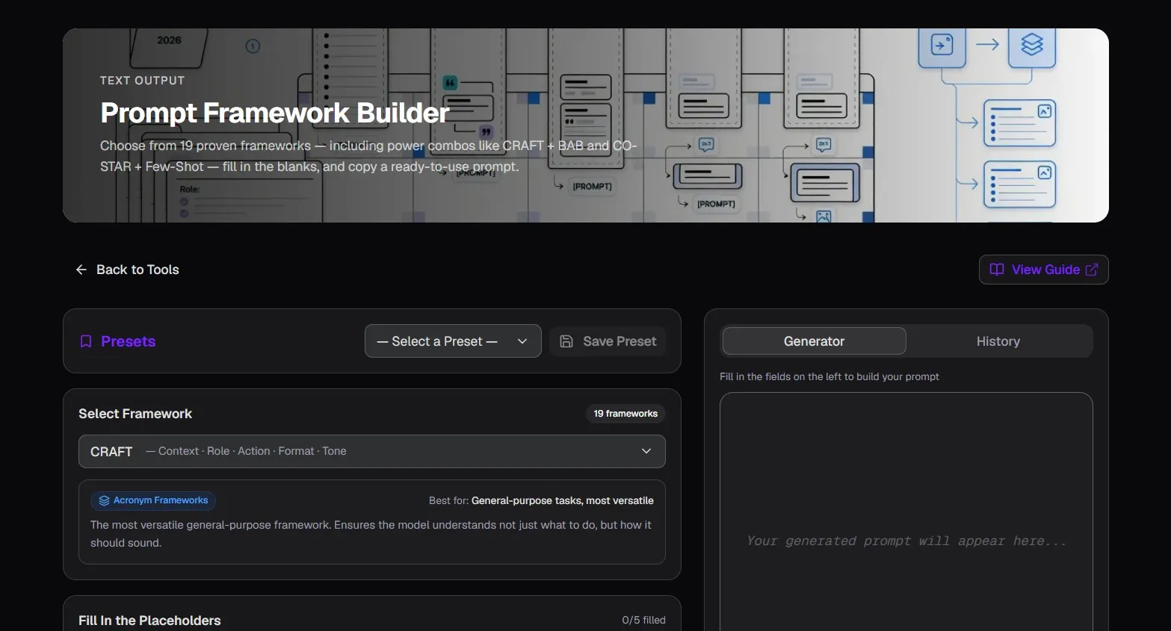Click the generated prompt output area
The height and width of the screenshot is (631, 1171).
(x=906, y=512)
